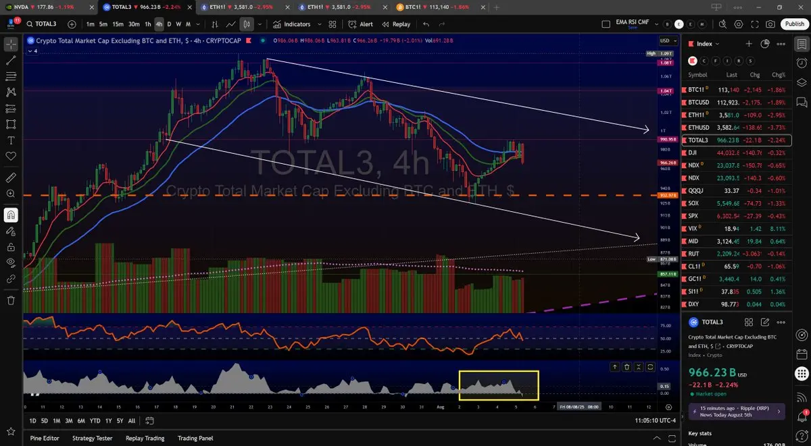This screenshot has width=811, height=446.
Task: Activate the zoom in tool
Action: click(x=11, y=194)
